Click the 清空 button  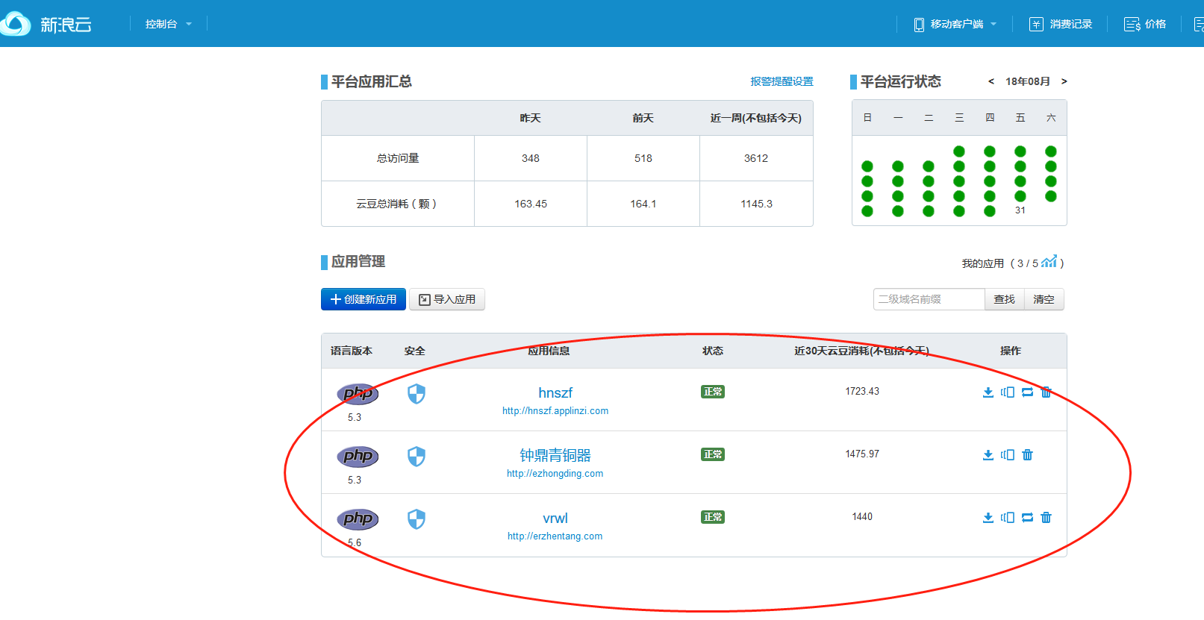(1044, 299)
